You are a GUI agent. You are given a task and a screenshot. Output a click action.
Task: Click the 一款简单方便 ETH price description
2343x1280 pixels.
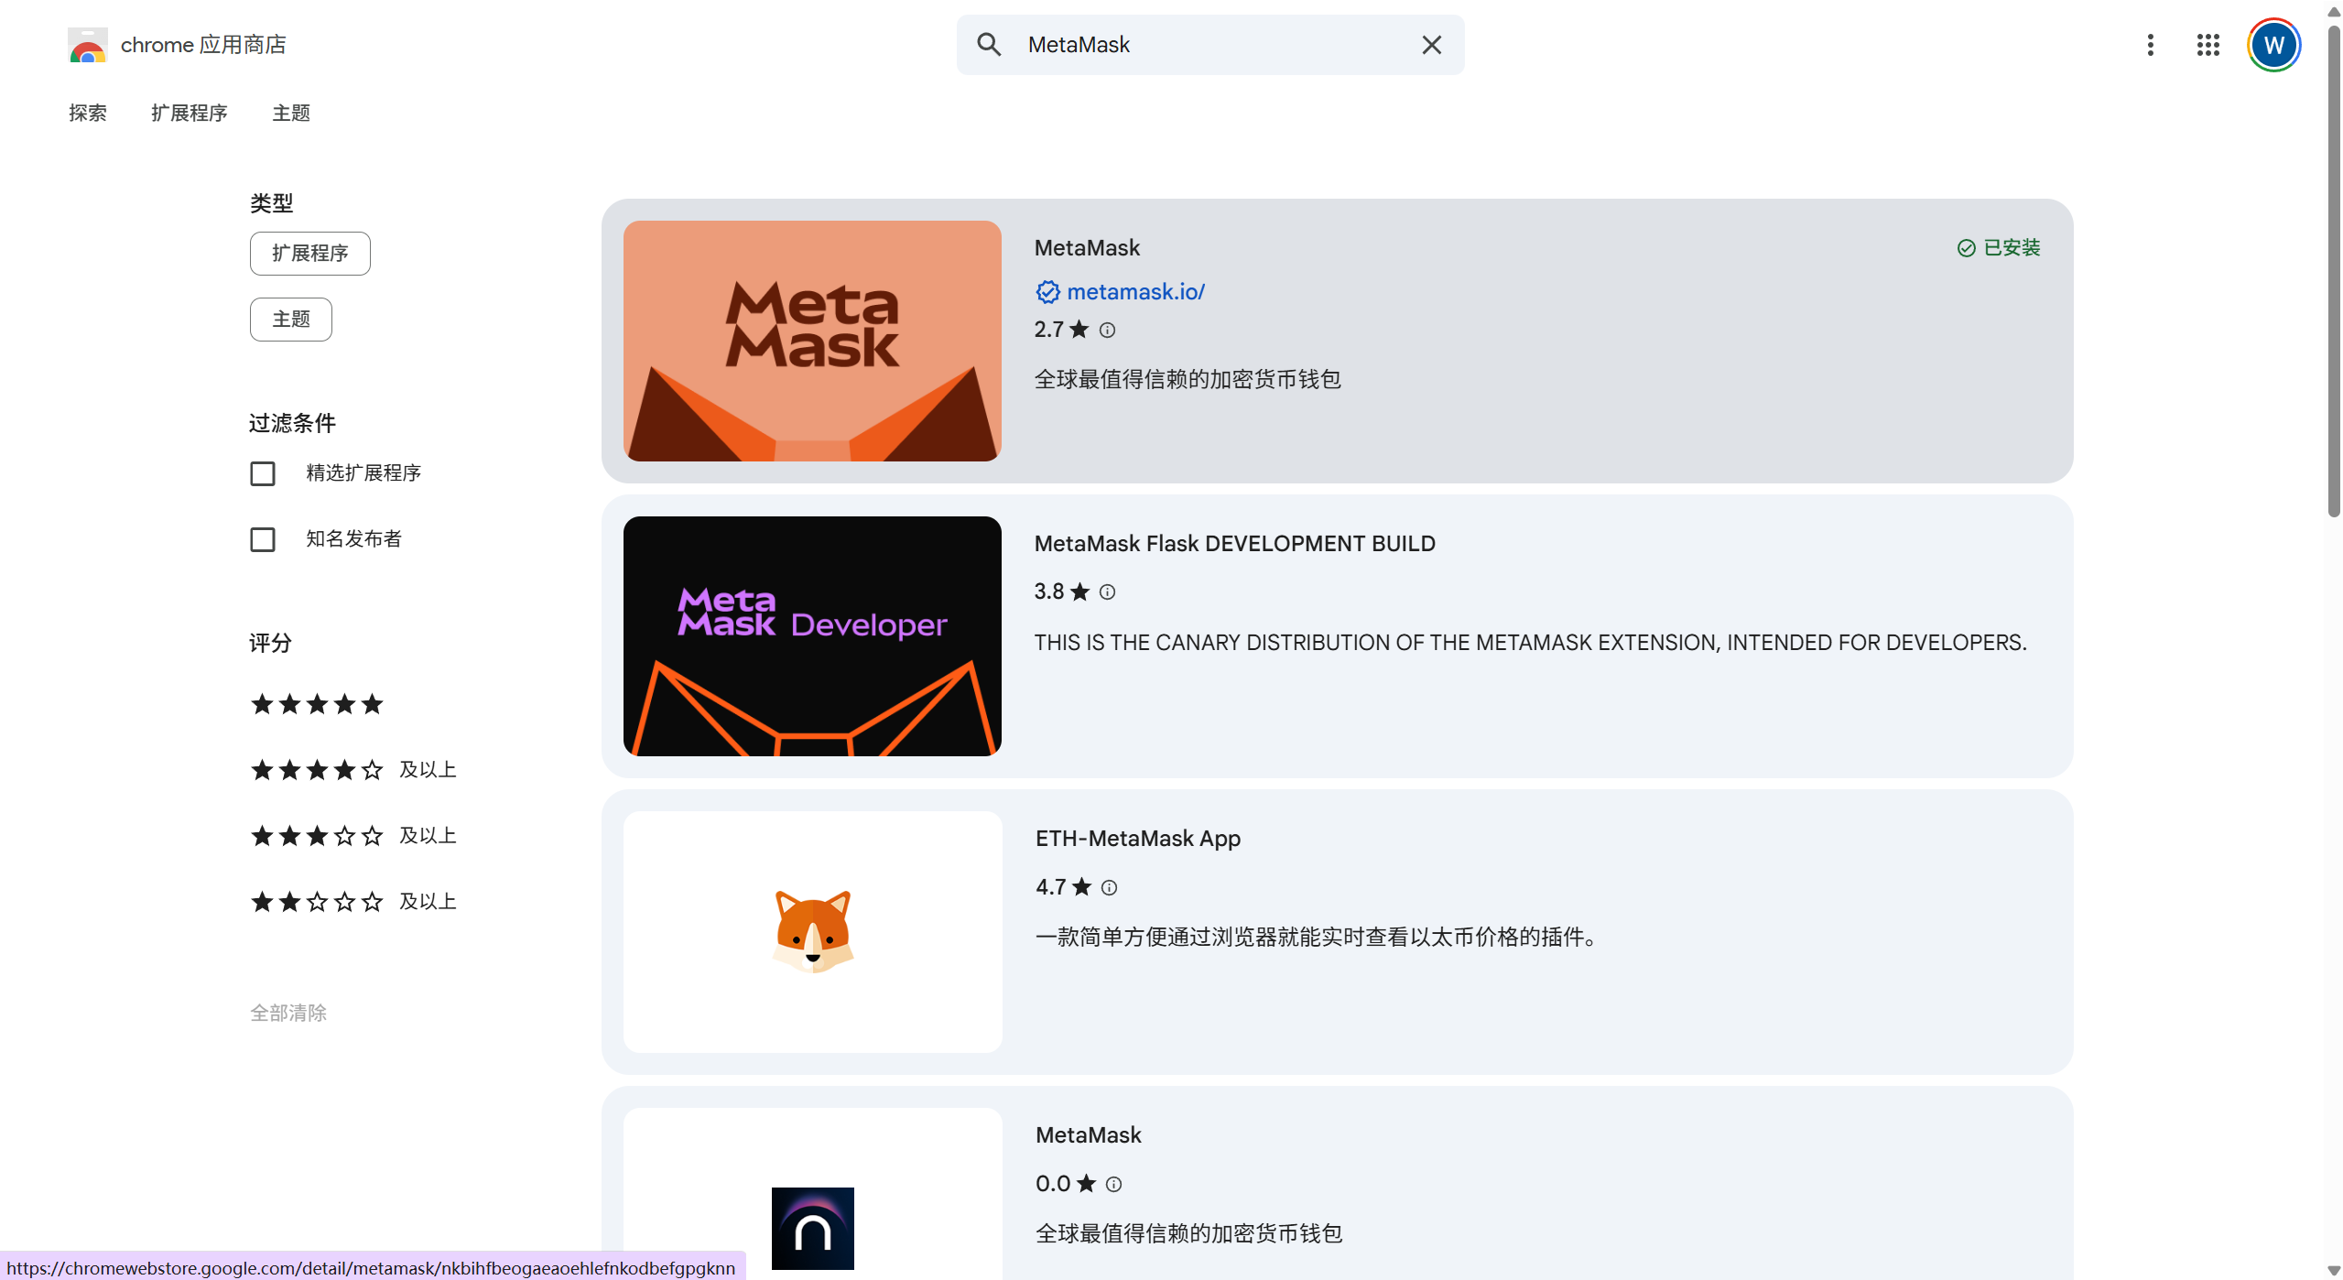point(1319,937)
